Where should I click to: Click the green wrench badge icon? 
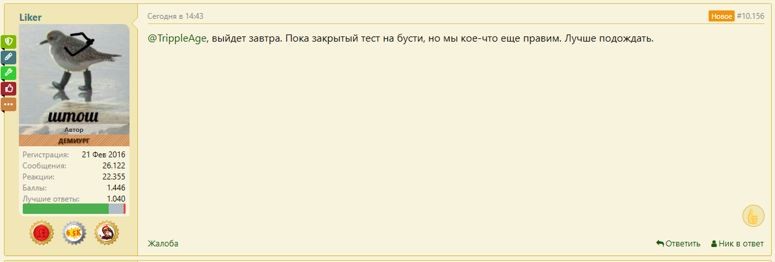tap(8, 73)
